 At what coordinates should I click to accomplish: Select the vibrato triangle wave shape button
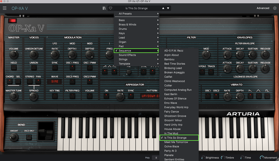[x=259, y=96]
